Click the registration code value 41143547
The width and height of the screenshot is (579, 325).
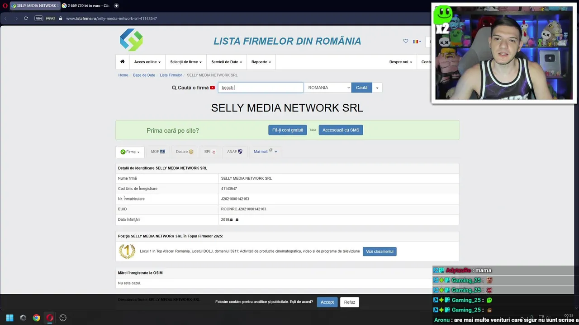tap(229, 189)
